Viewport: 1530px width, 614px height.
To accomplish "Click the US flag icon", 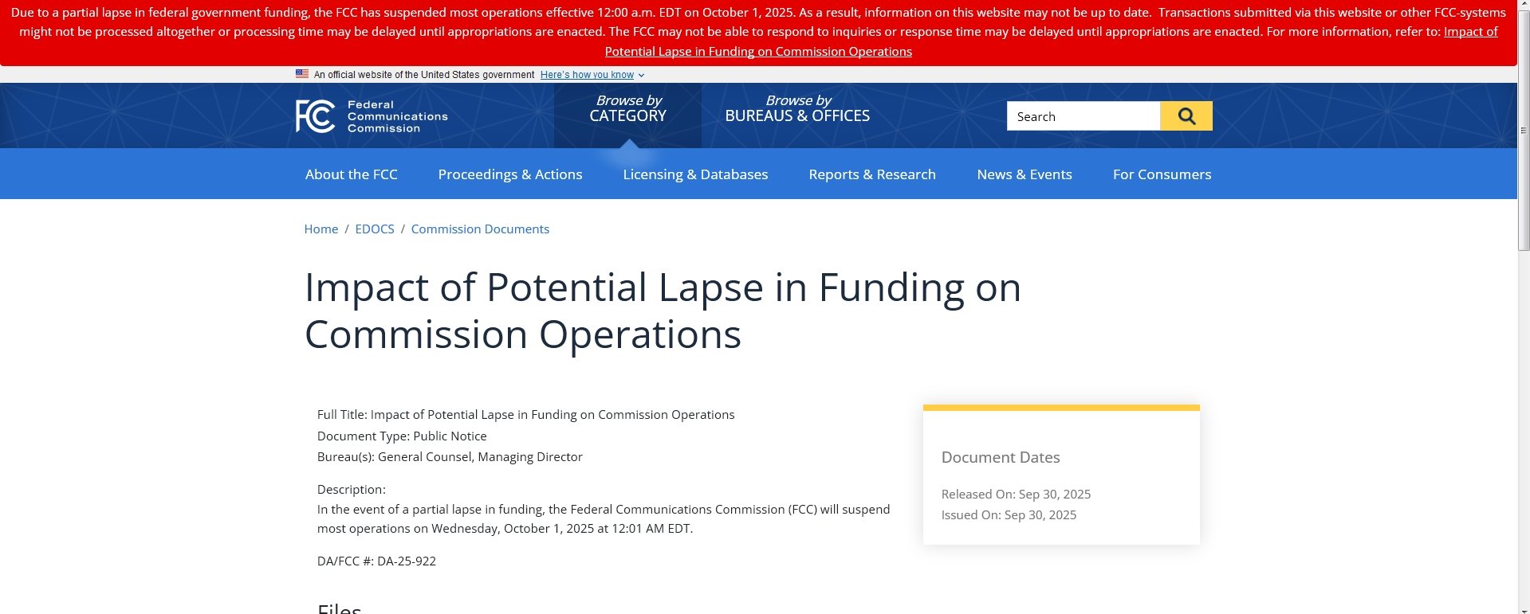I will tap(302, 74).
